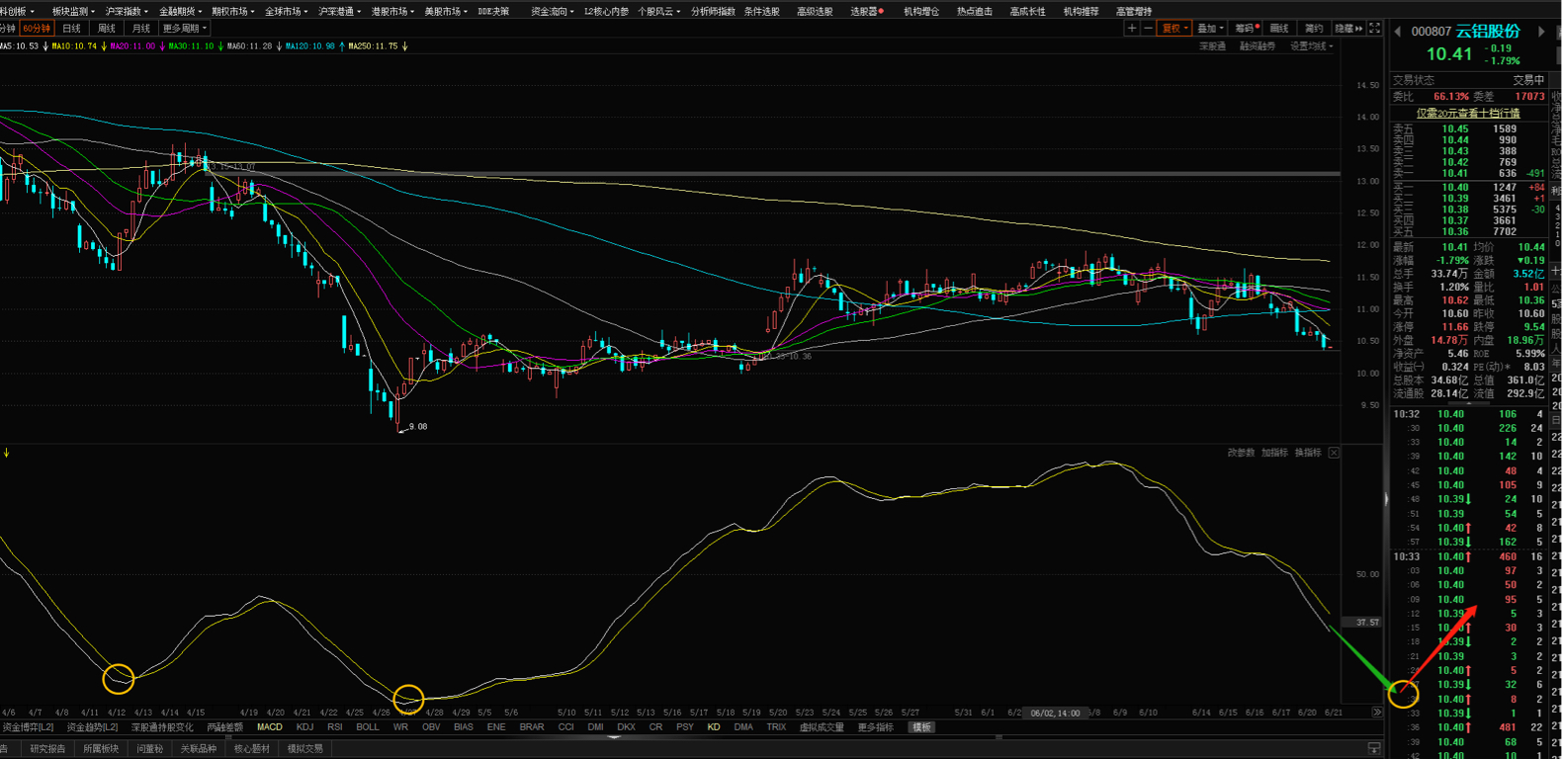Click the 融资融券 label
1562x759 pixels.
coord(1258,46)
